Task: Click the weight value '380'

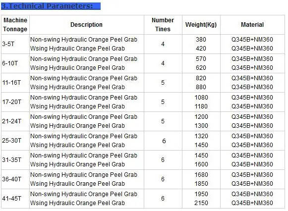Action: pos(201,40)
